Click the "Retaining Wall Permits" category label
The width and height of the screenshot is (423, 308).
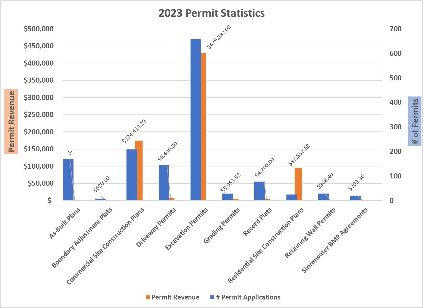[x=310, y=233]
